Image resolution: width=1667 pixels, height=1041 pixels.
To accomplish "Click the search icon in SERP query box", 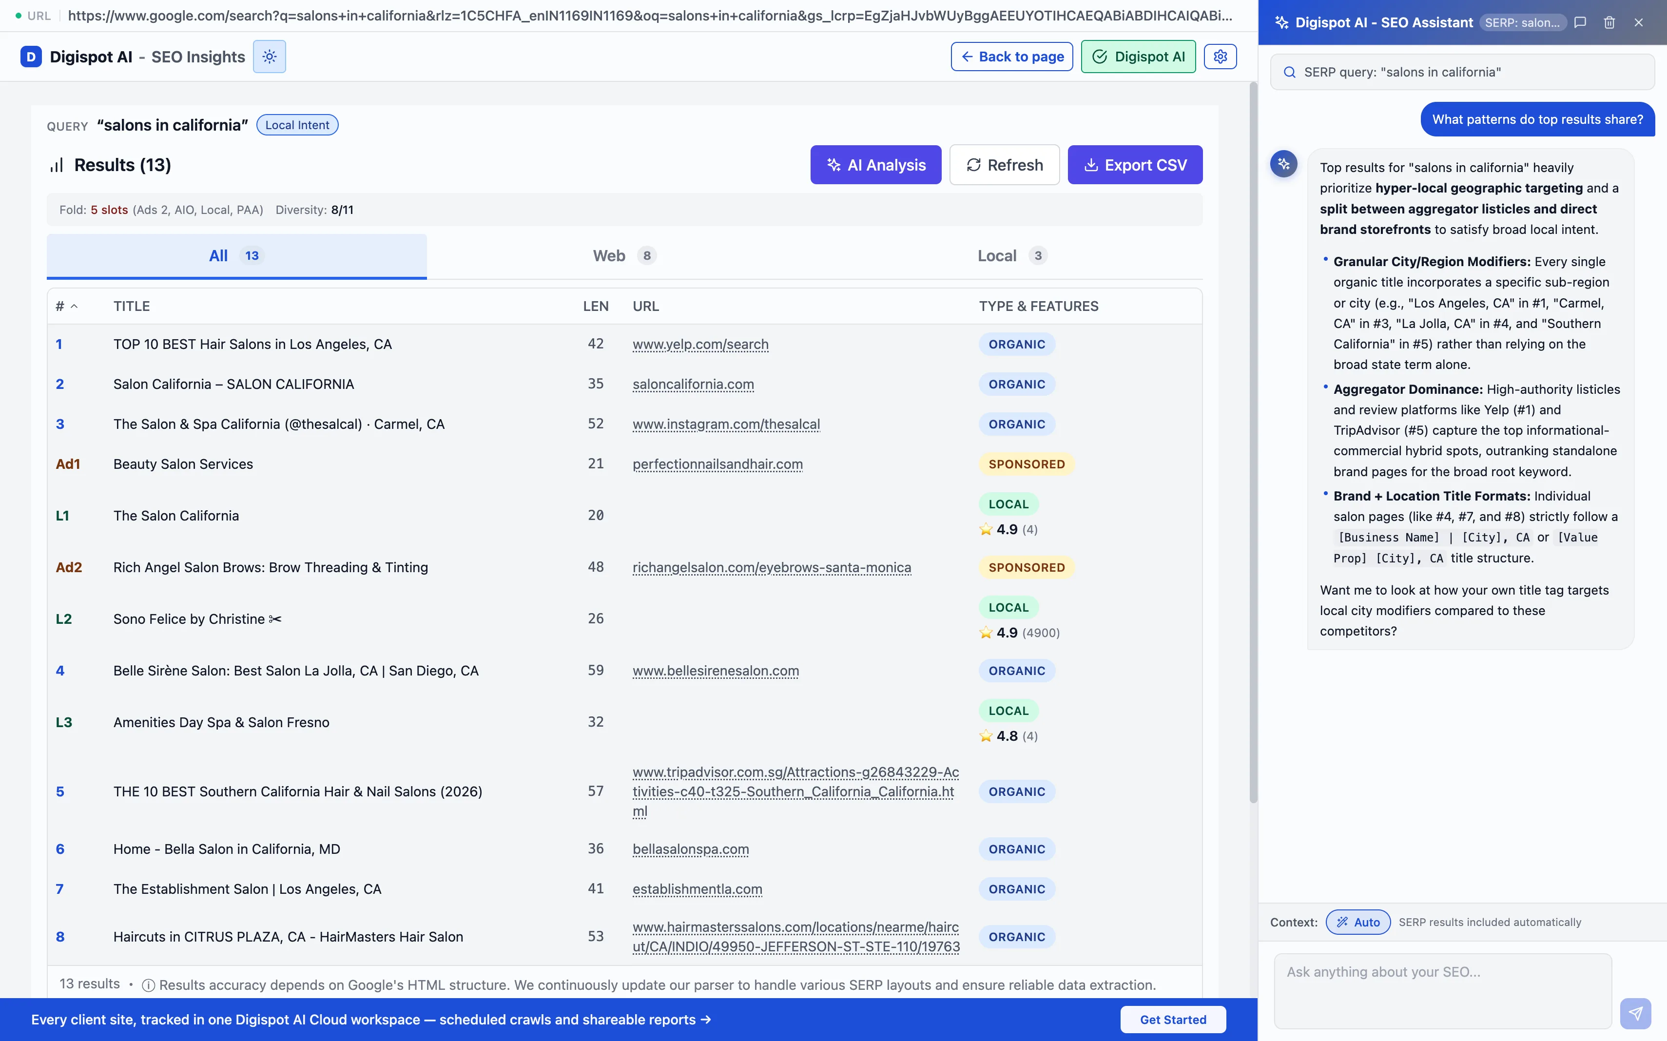I will (x=1290, y=72).
